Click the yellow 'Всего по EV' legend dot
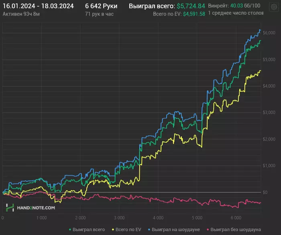Viewport: 281px width, 235px height. coord(113,230)
